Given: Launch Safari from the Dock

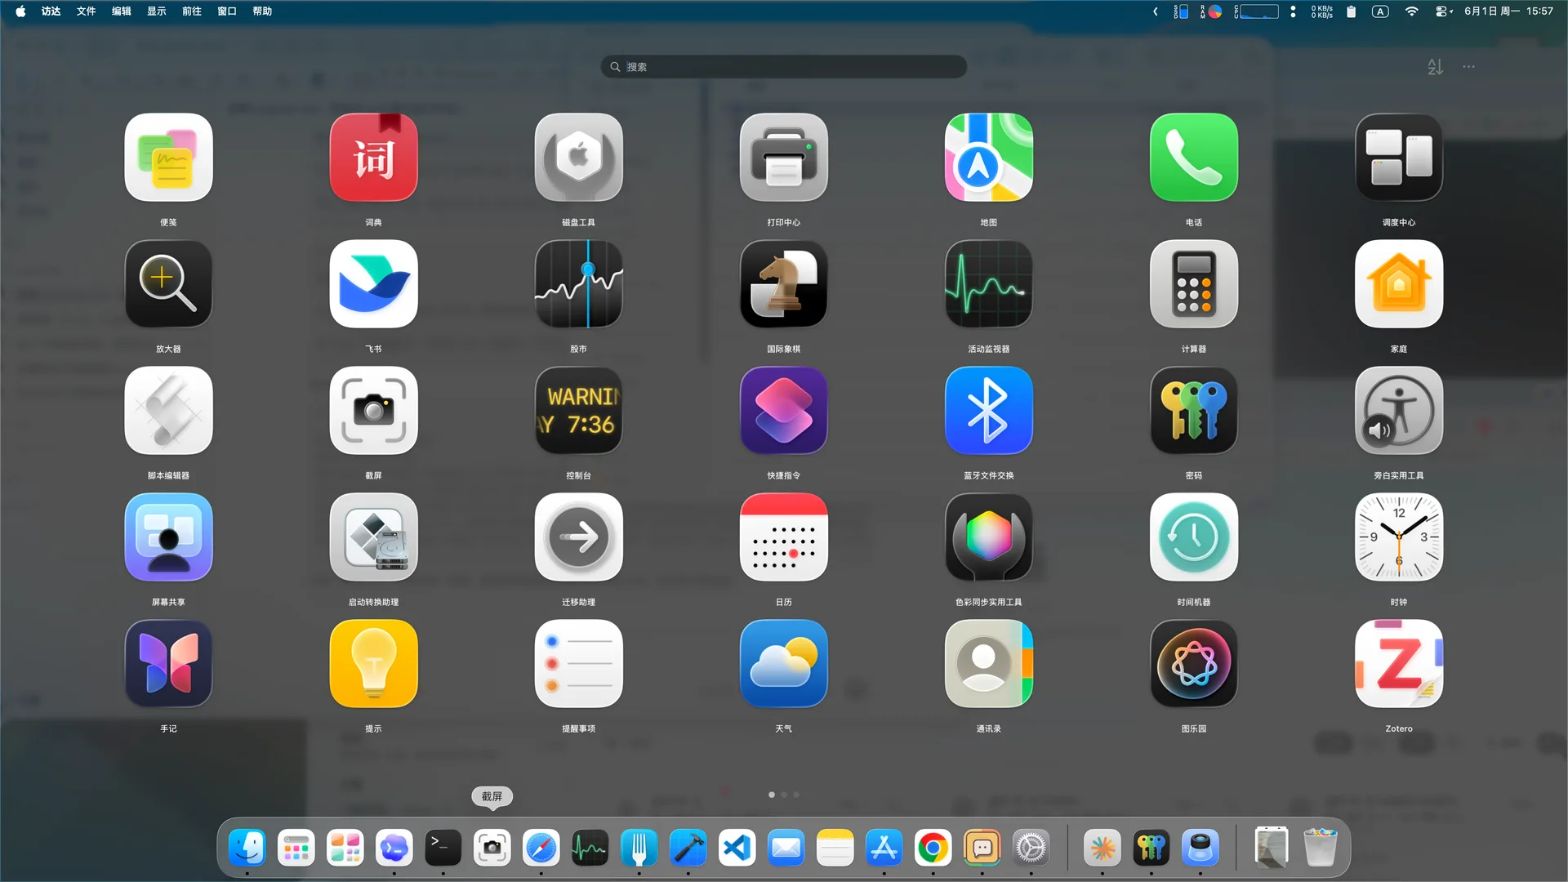Looking at the screenshot, I should tap(541, 849).
